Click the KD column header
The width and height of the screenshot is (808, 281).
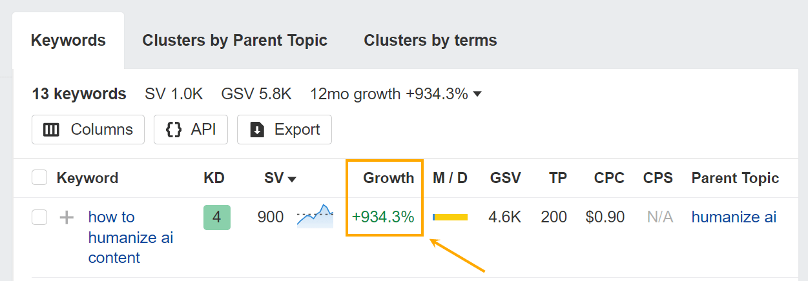(x=214, y=178)
